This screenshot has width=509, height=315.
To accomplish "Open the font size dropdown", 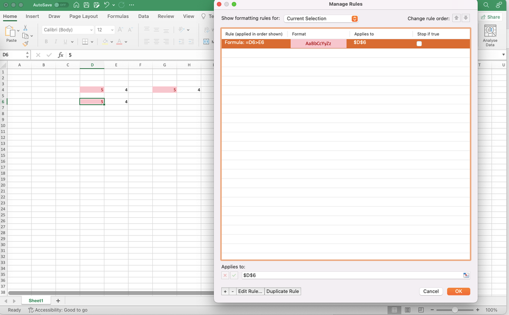I will pyautogui.click(x=112, y=30).
